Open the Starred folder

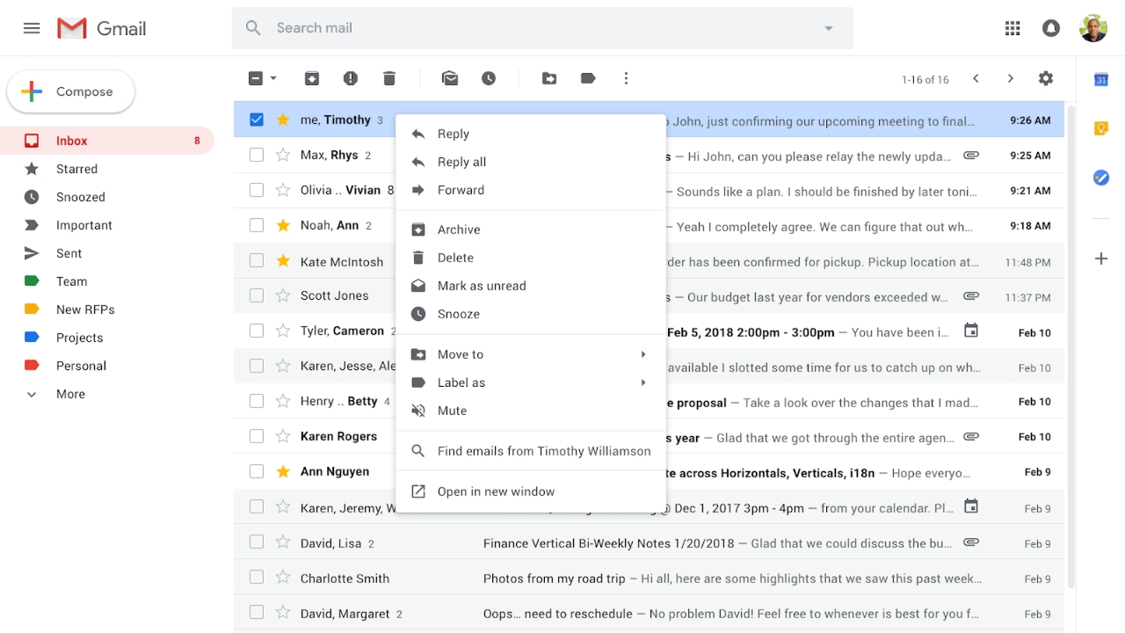click(x=76, y=169)
